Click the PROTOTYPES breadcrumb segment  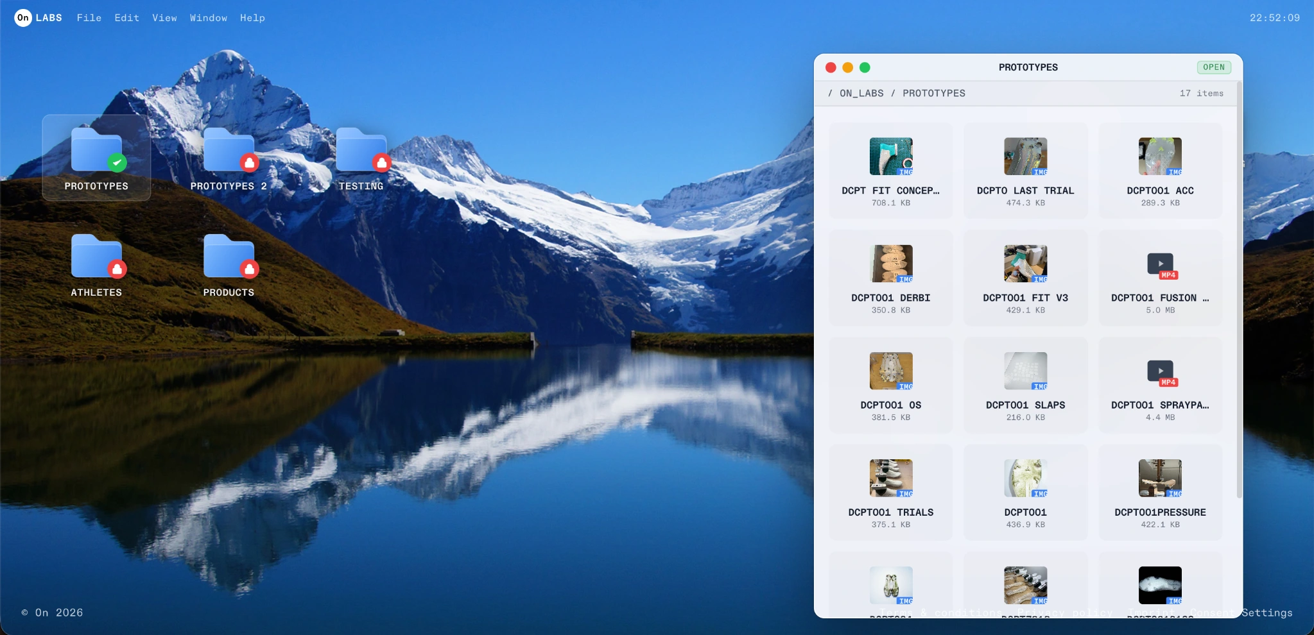(934, 93)
